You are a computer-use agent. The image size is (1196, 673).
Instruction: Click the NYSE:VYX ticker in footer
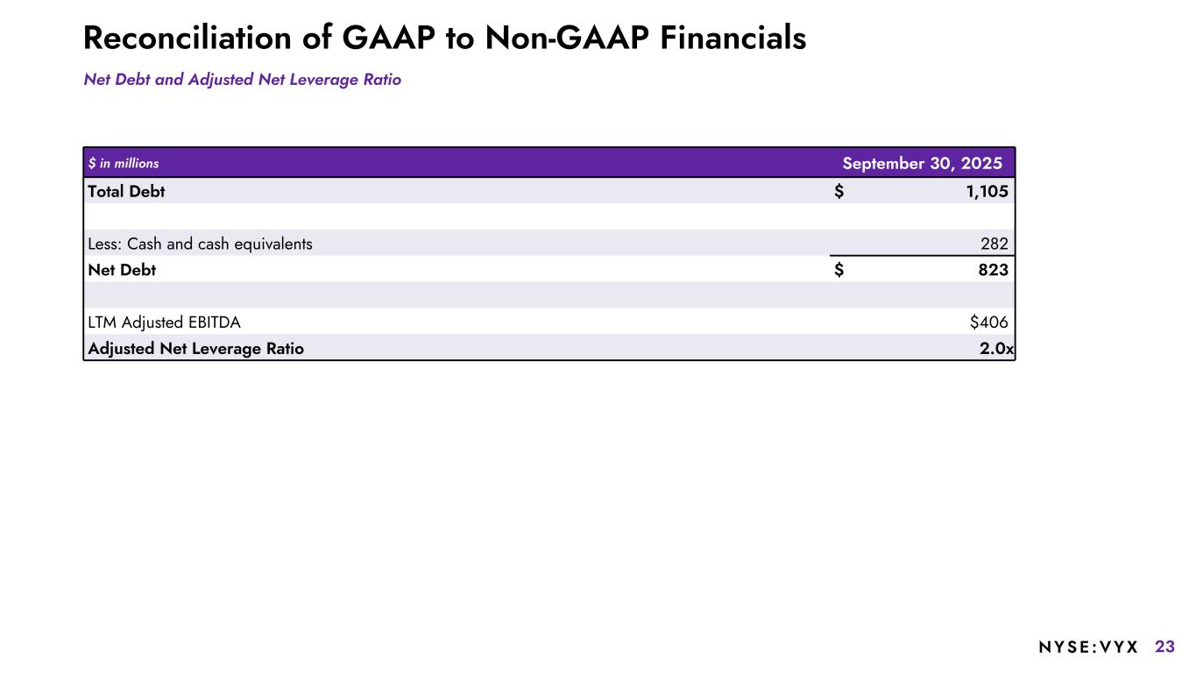point(1088,648)
